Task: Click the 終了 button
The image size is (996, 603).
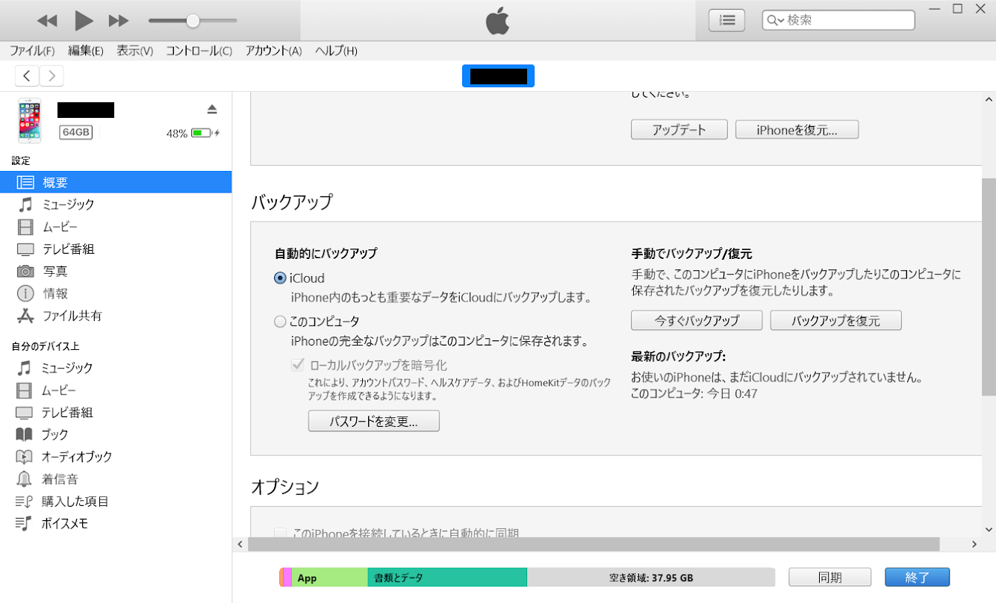Action: pyautogui.click(x=917, y=578)
